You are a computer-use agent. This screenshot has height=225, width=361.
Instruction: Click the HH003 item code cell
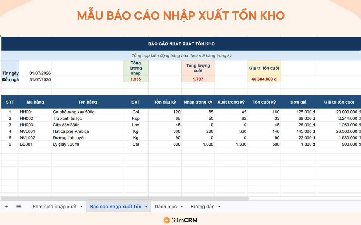coord(35,125)
